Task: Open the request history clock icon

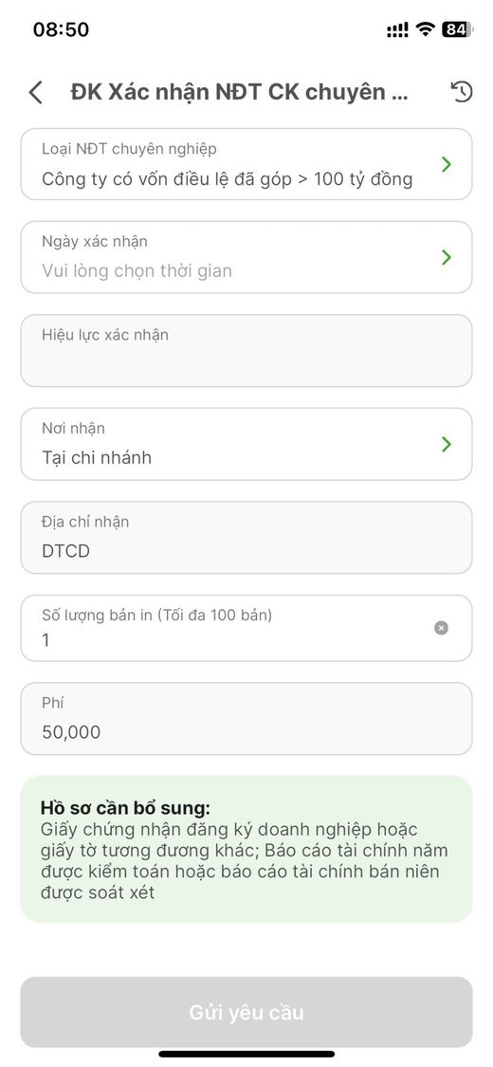Action: (x=462, y=92)
